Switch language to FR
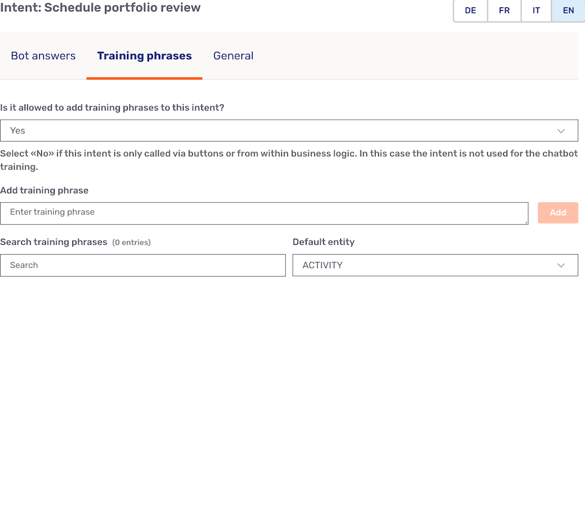The width and height of the screenshot is (585, 520). tap(504, 11)
